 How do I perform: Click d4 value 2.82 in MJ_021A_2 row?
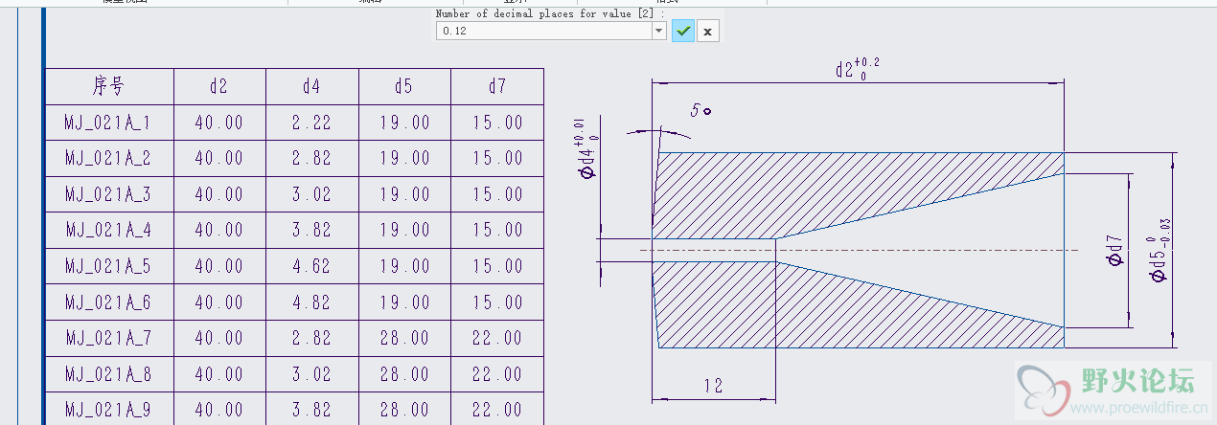[x=312, y=158]
